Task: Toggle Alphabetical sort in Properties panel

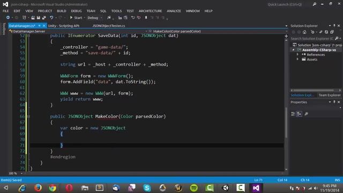Action: click(299, 114)
